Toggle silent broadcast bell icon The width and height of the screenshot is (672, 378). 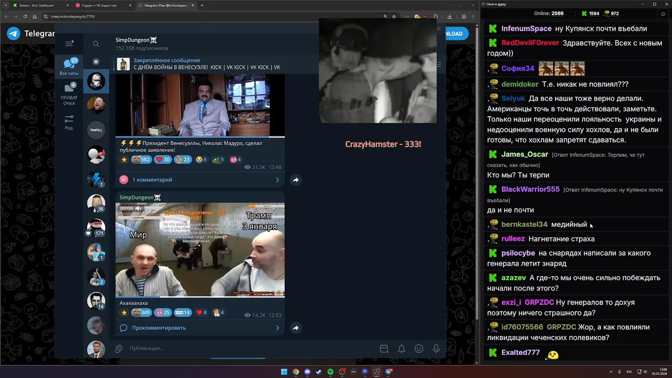click(401, 349)
